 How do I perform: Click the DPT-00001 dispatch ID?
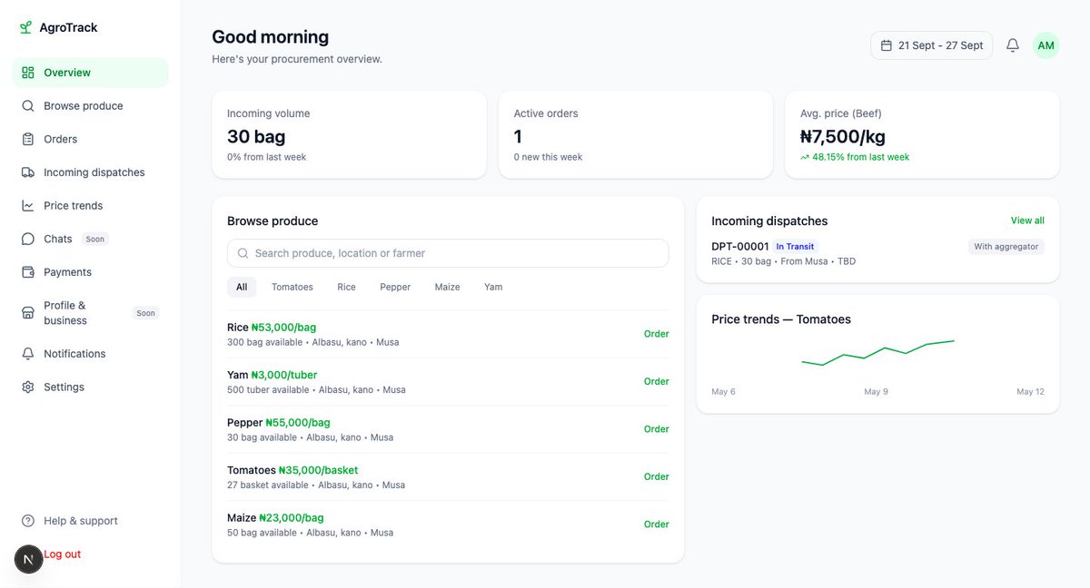pyautogui.click(x=740, y=246)
